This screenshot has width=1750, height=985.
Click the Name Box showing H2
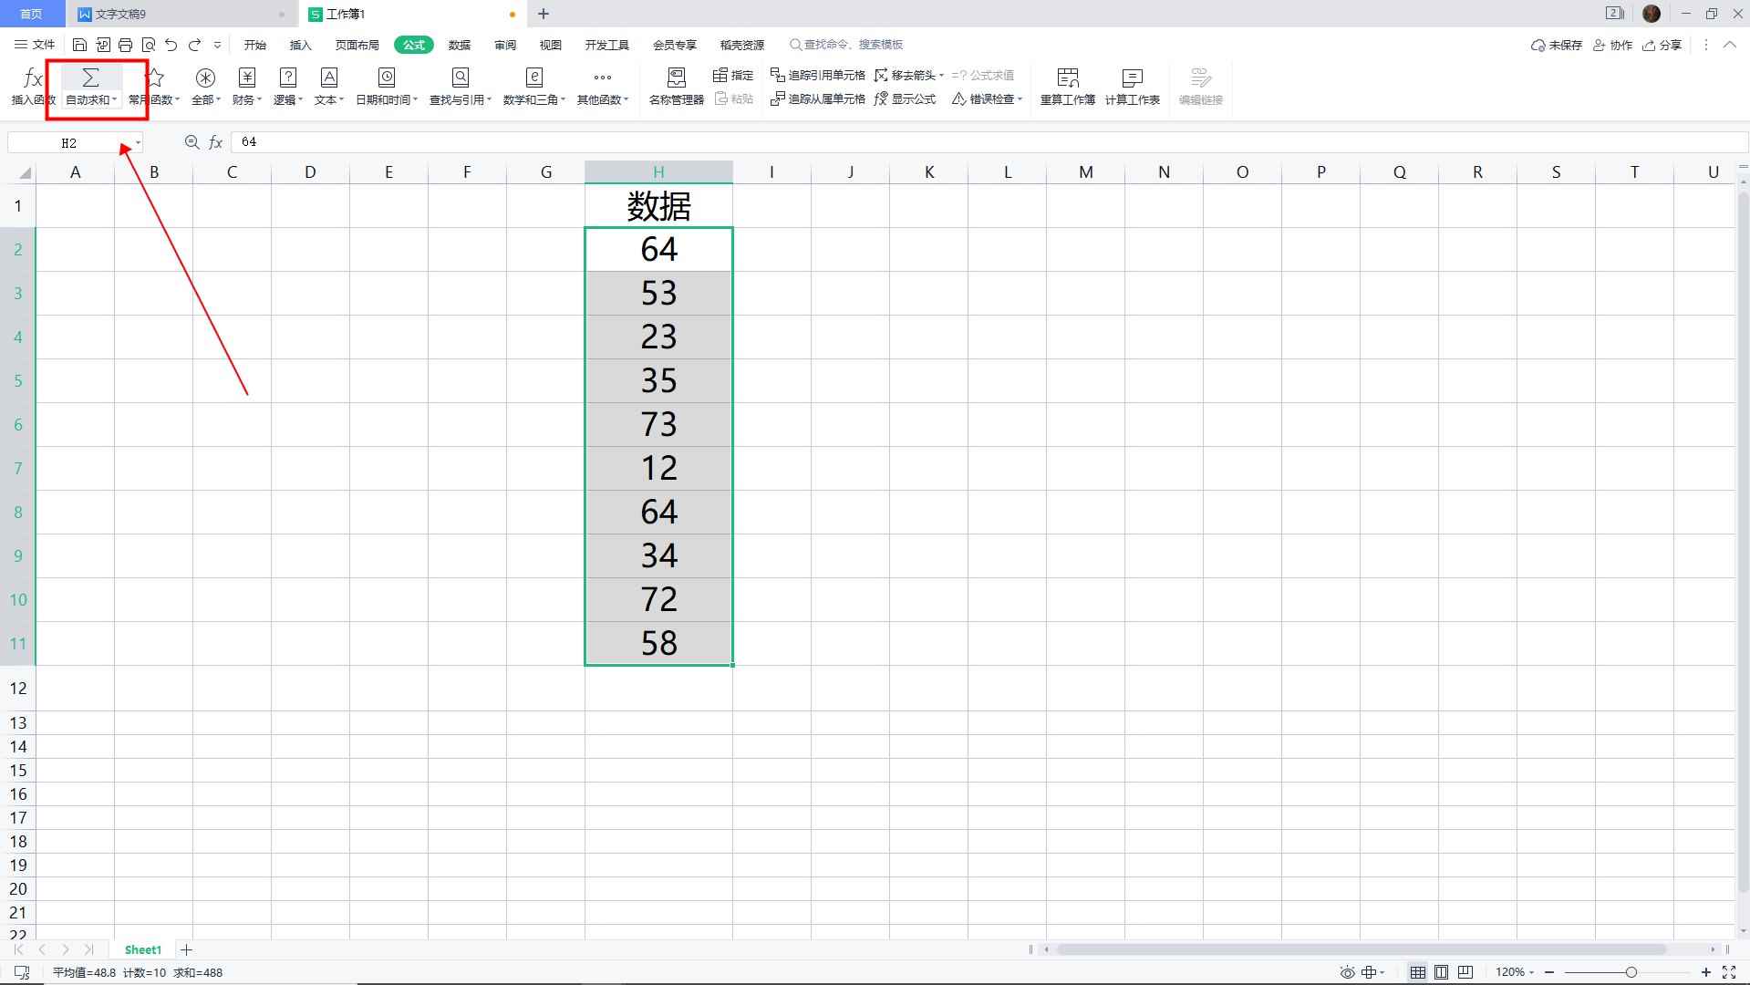(x=69, y=142)
